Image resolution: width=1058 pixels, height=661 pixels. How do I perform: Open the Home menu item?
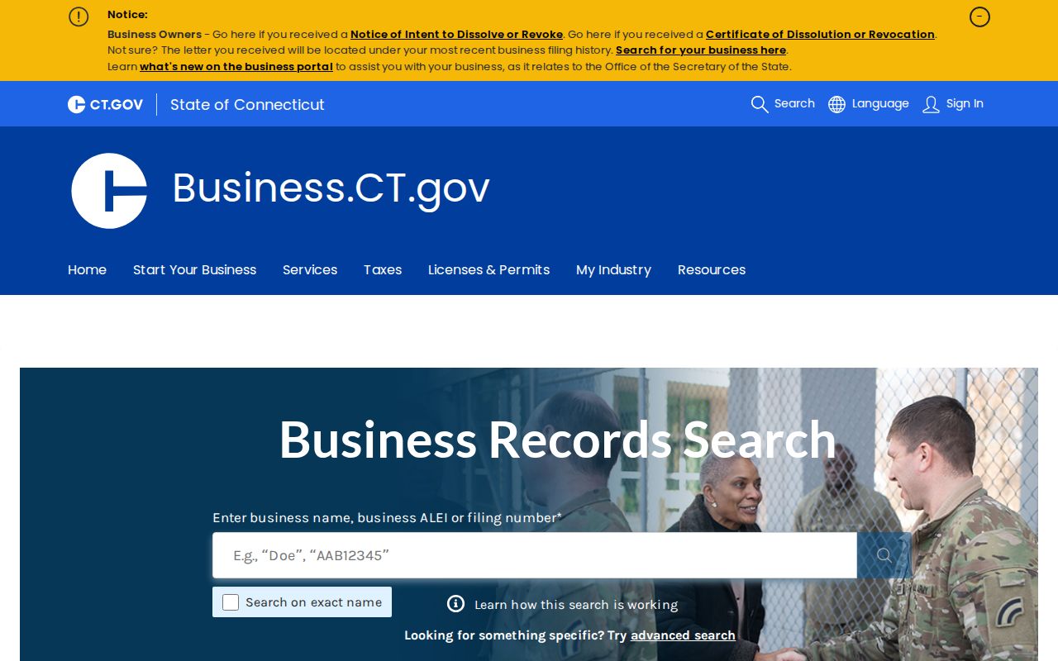click(x=87, y=269)
